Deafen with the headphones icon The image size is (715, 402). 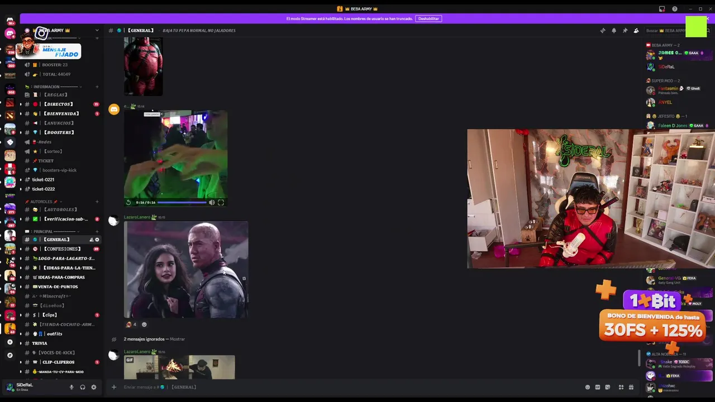(x=82, y=387)
